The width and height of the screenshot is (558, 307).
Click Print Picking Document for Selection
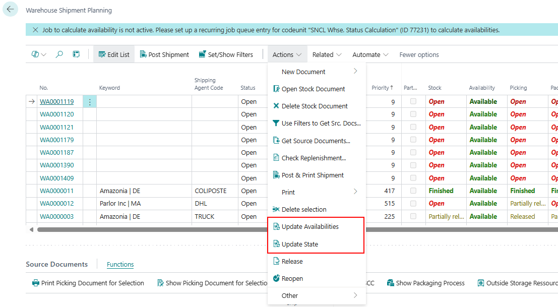click(88, 283)
